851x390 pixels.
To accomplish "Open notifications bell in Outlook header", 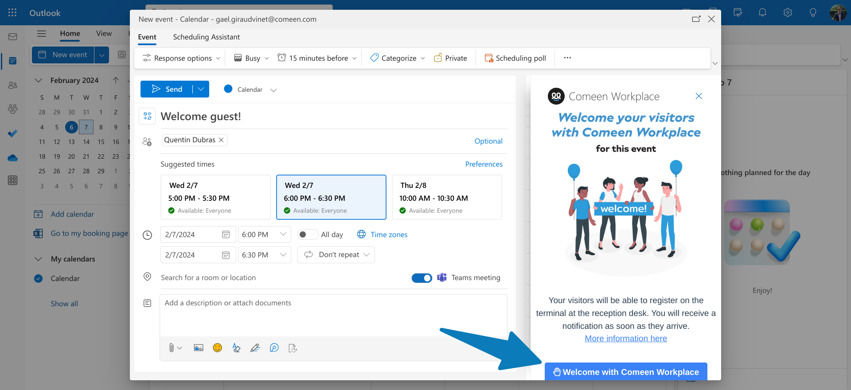I will tap(762, 12).
